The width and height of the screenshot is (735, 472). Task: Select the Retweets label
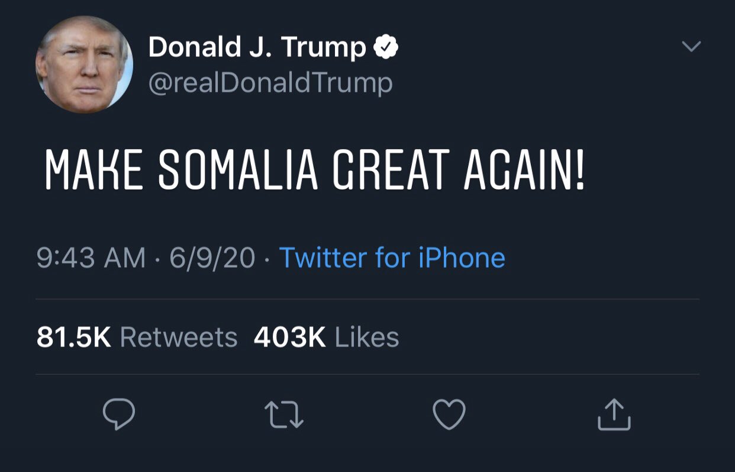point(179,338)
